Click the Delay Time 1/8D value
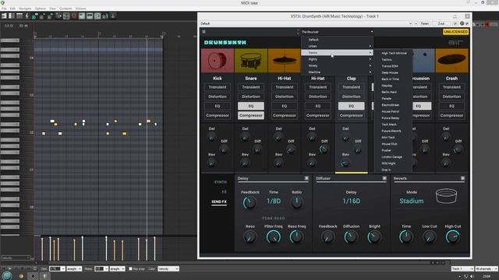The height and width of the screenshot is (280, 499). pyautogui.click(x=274, y=201)
